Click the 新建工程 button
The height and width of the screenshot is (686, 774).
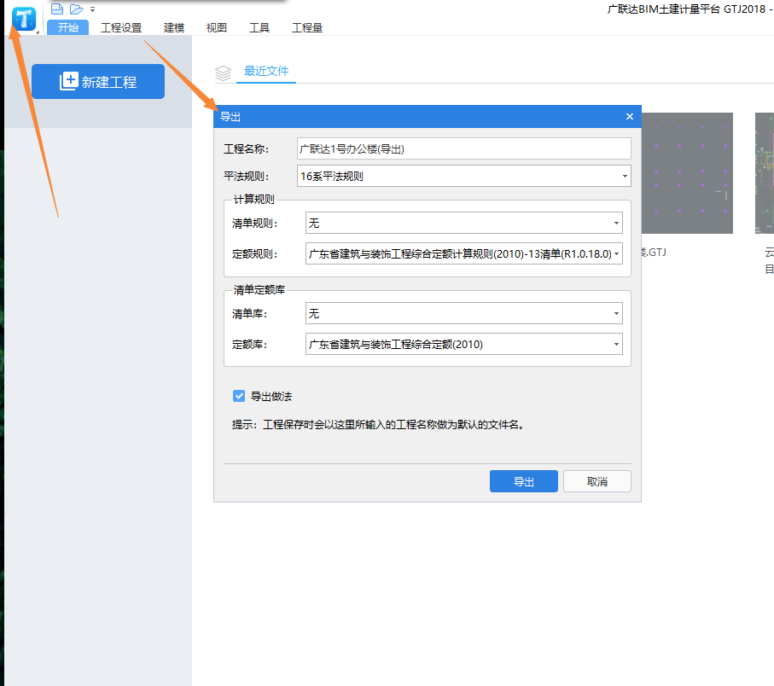[98, 81]
